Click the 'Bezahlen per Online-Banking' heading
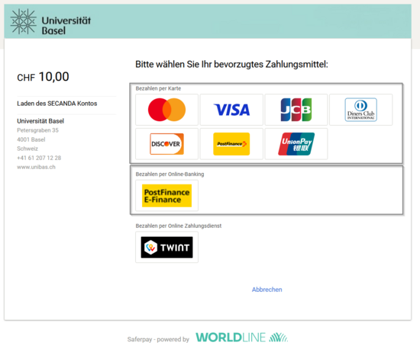Image resolution: width=420 pixels, height=352 pixels. click(x=170, y=174)
